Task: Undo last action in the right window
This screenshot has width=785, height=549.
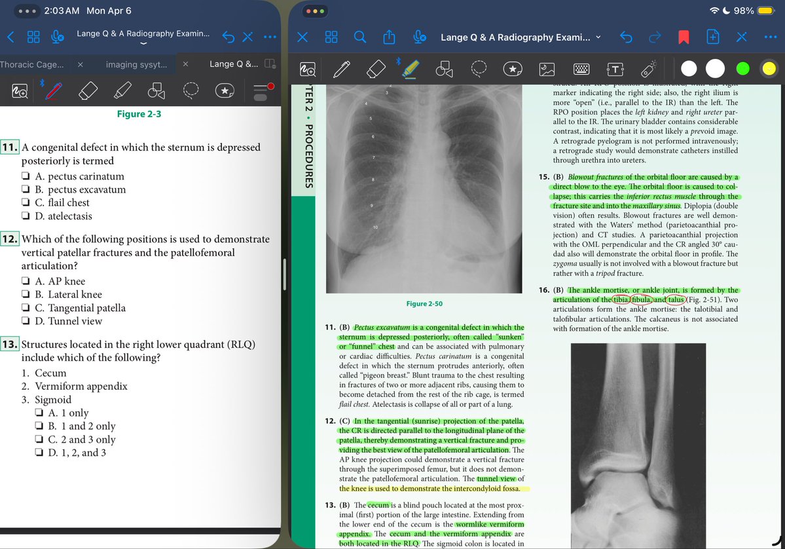Action: (626, 37)
